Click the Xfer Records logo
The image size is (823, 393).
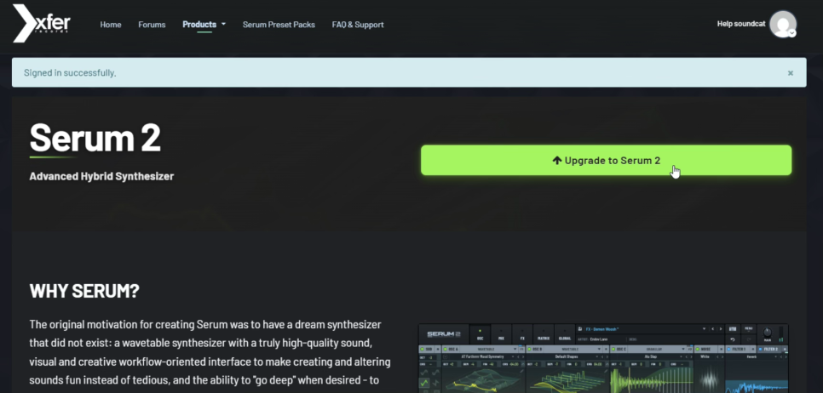42,24
